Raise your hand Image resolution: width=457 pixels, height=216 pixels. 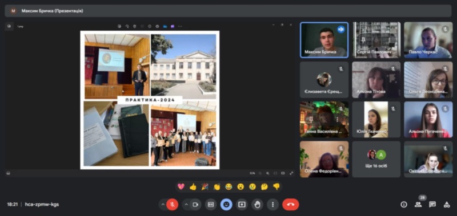coord(258,205)
